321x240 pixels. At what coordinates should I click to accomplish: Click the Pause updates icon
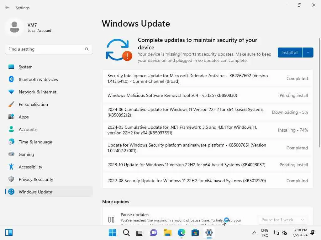point(111,220)
